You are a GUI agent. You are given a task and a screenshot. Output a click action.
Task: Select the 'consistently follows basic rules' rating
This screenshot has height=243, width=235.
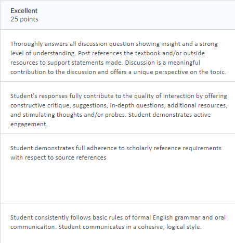(x=118, y=223)
